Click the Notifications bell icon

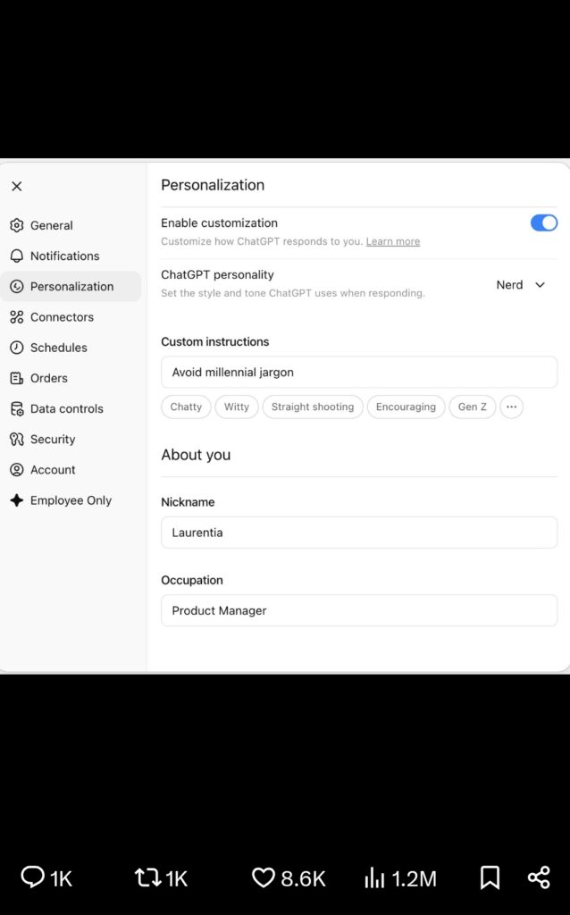click(16, 256)
